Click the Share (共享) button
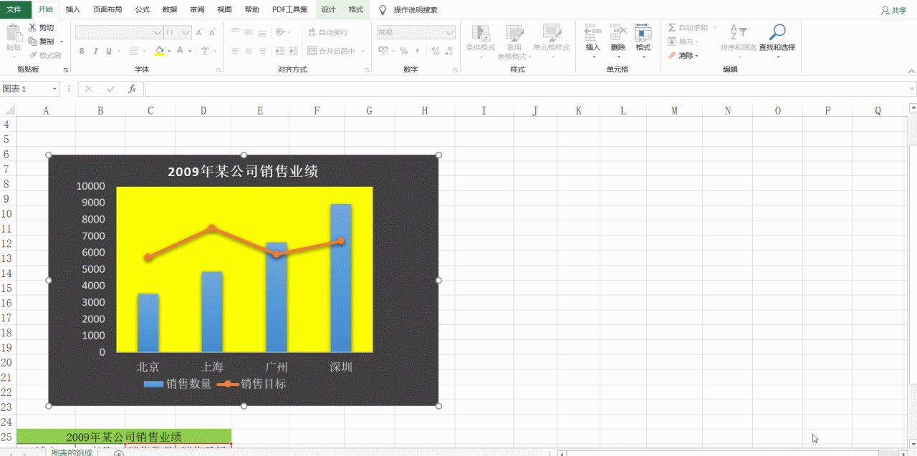The height and width of the screenshot is (456, 917). click(893, 10)
